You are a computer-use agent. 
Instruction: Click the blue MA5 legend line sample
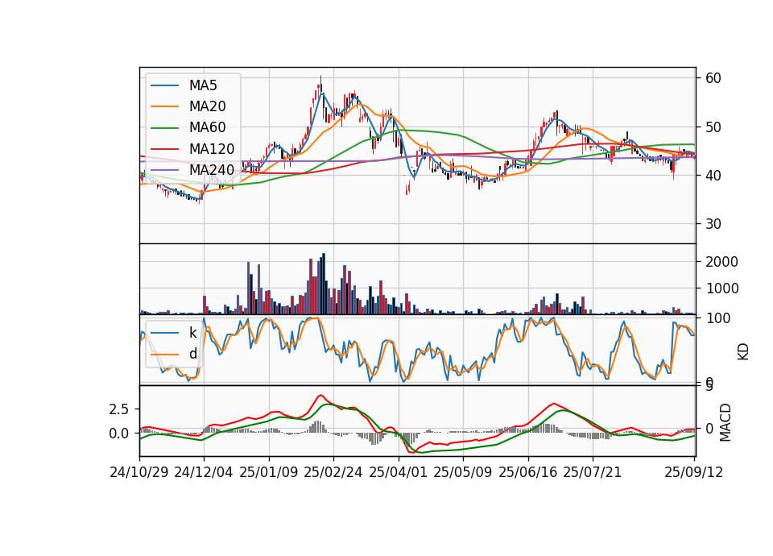164,85
